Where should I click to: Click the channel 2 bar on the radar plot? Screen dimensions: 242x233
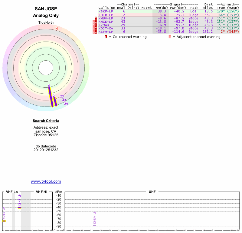(x=55, y=102)
